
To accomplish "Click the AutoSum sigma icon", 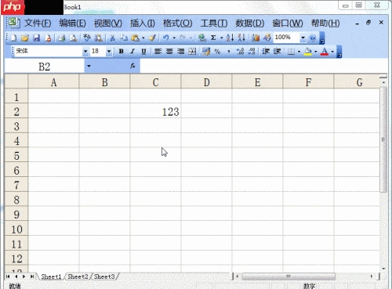I will [x=213, y=38].
